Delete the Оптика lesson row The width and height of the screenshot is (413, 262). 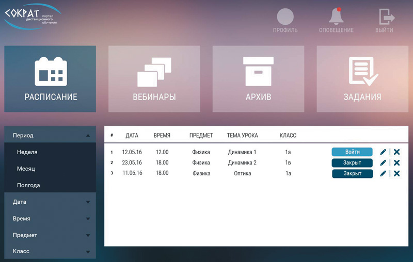coord(396,174)
